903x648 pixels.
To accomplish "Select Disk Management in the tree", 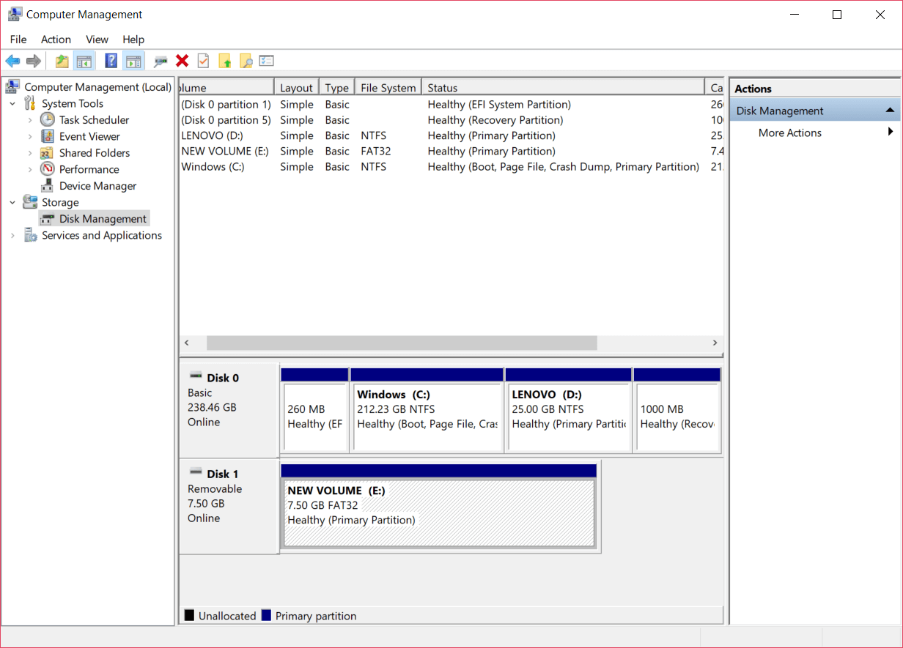I will 103,219.
